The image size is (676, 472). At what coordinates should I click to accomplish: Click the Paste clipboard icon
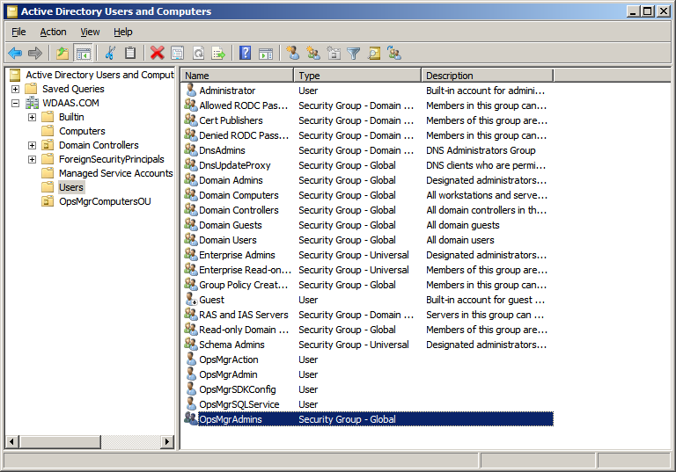tap(129, 54)
